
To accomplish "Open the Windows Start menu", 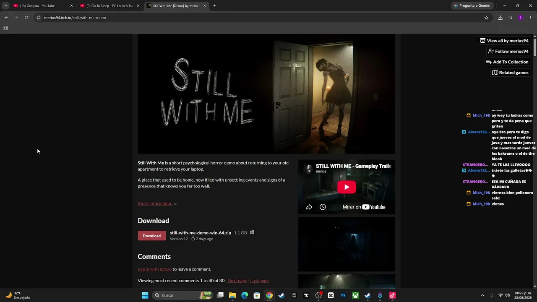I will (145, 295).
